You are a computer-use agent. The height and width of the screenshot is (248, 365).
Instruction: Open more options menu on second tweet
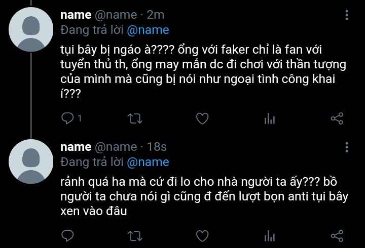(x=347, y=147)
